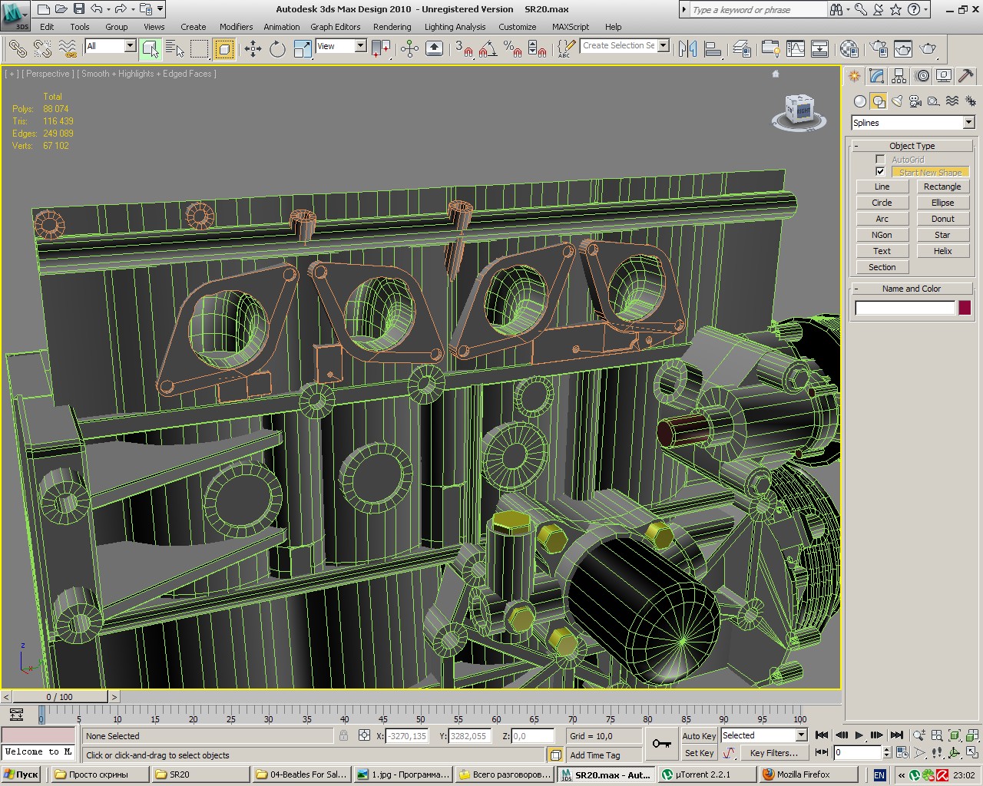Select the Move tool in main toolbar
The height and width of the screenshot is (786, 983).
click(x=253, y=49)
